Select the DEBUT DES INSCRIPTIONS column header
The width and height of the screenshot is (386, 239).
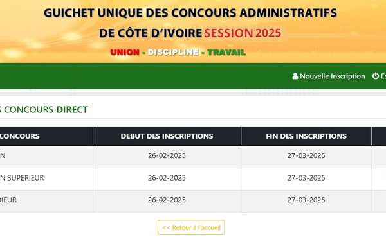pos(167,136)
